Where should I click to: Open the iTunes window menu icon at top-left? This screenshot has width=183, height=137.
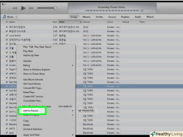pos(4,4)
